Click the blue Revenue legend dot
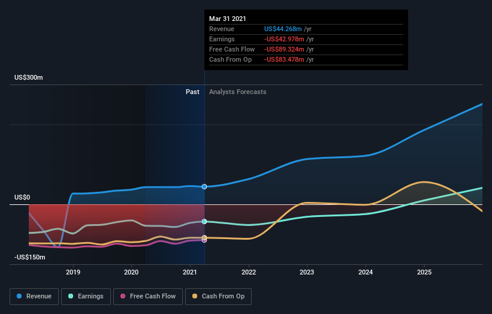The image size is (492, 314). [x=19, y=296]
